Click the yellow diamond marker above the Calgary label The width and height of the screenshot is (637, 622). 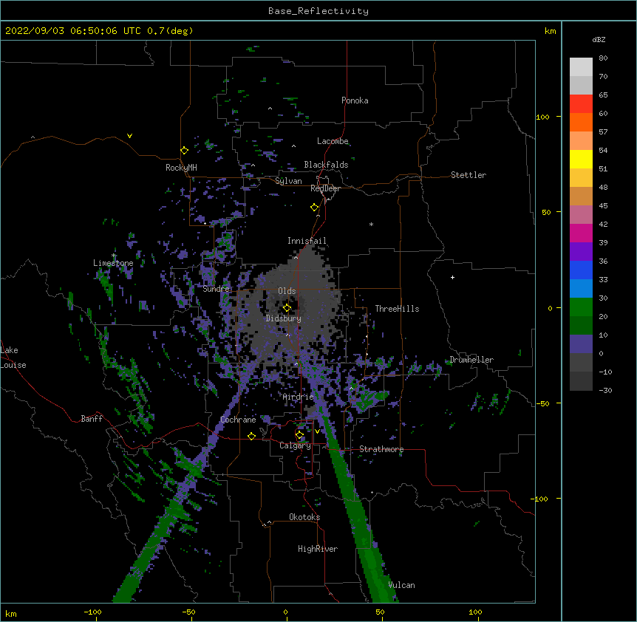pyautogui.click(x=299, y=435)
